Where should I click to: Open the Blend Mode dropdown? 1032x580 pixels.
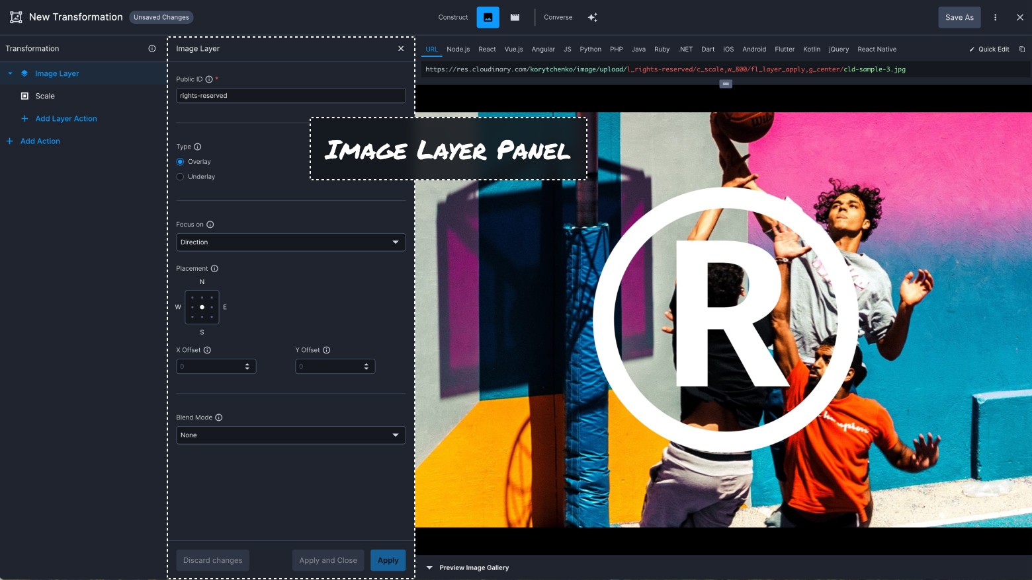[x=290, y=435]
